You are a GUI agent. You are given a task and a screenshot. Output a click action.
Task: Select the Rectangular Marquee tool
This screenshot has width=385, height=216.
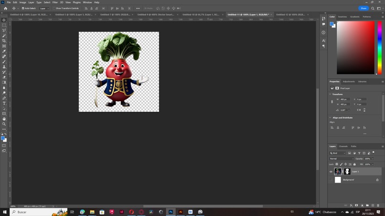4,25
